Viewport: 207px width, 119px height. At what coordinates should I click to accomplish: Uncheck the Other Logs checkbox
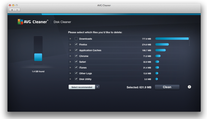click(76, 73)
